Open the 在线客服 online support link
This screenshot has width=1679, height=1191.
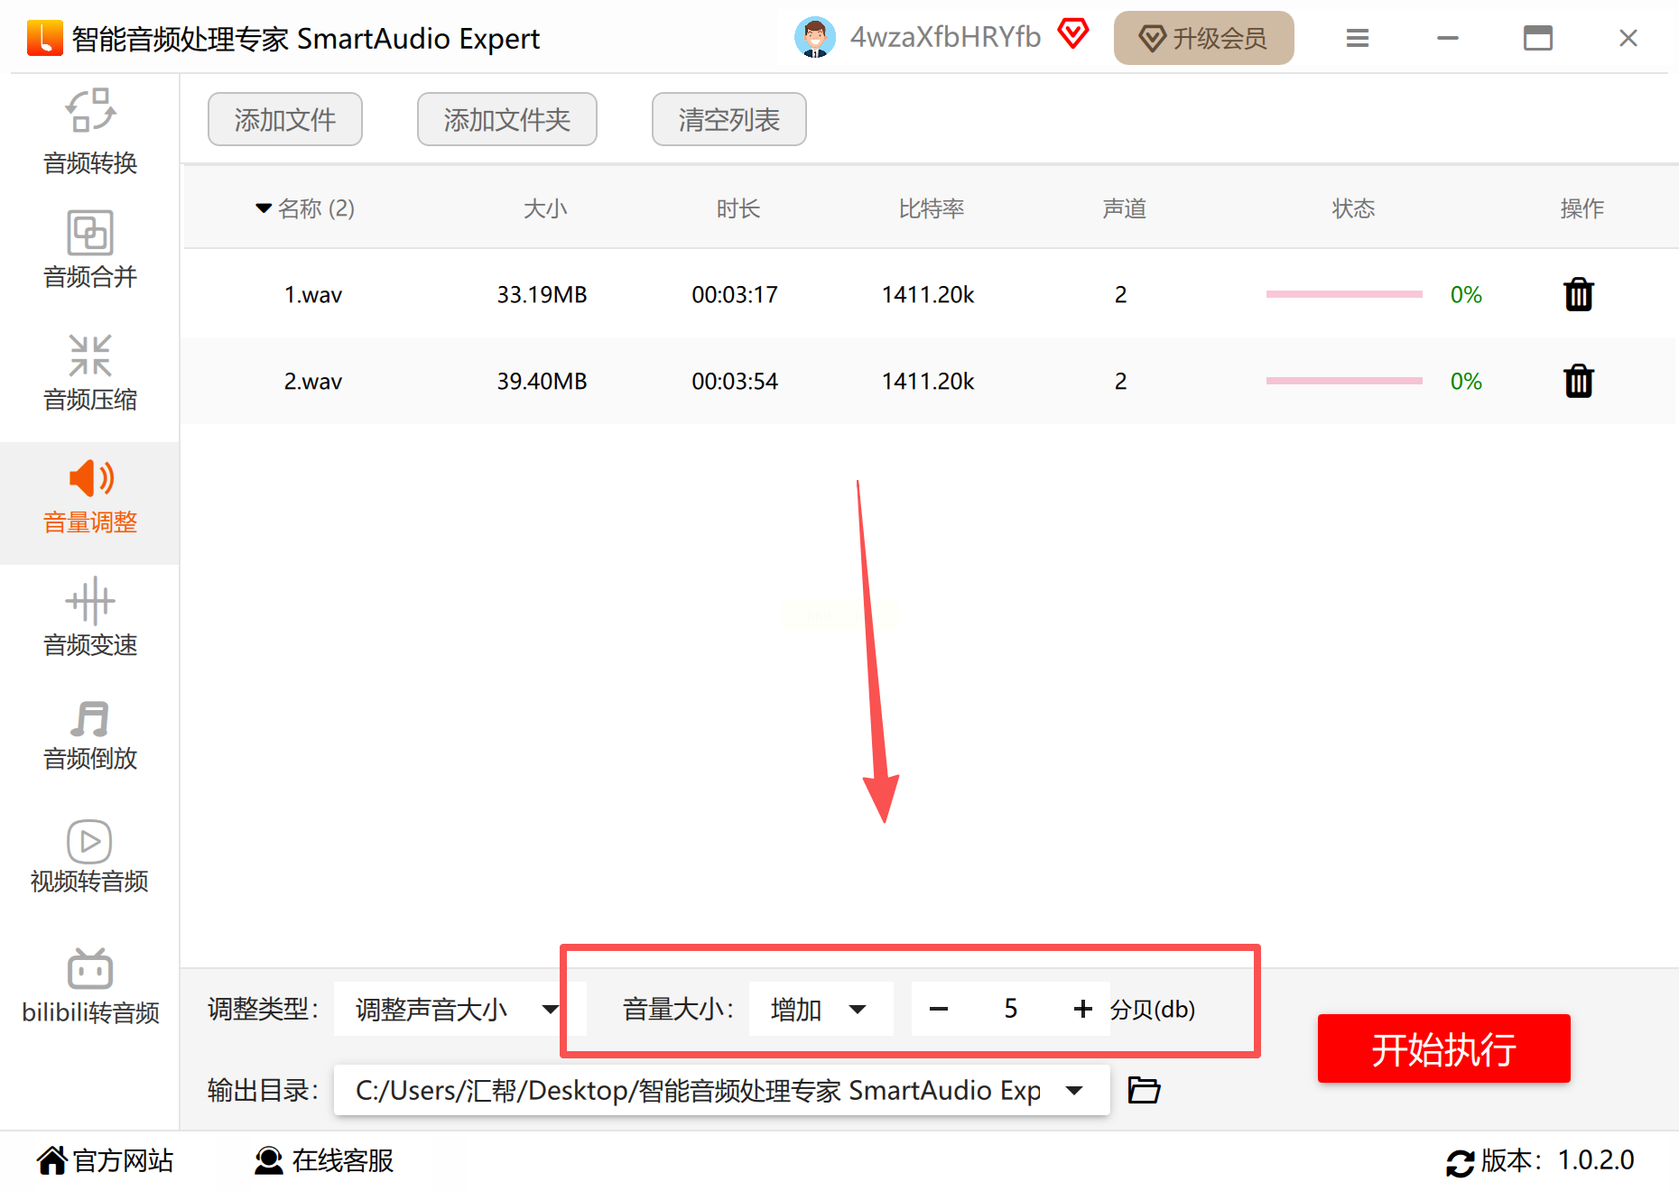click(324, 1160)
